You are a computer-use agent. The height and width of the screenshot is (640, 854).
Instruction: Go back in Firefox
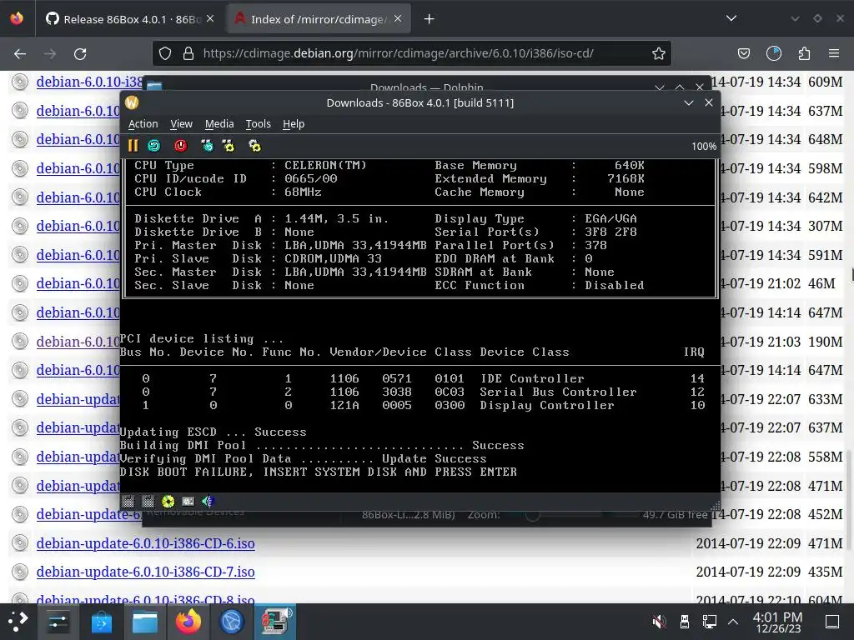(20, 53)
